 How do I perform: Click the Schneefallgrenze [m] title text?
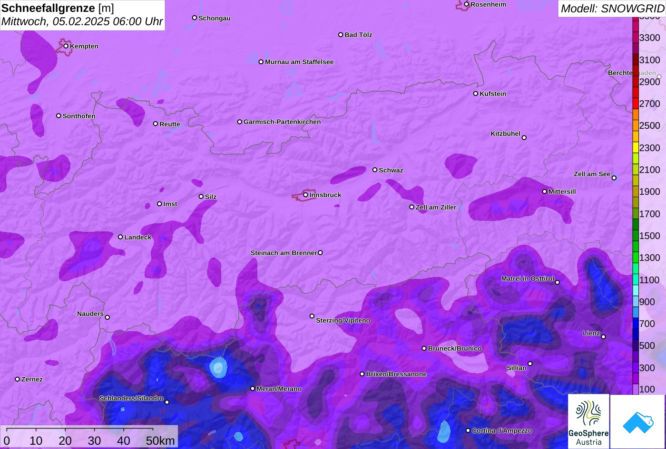[x=58, y=8]
